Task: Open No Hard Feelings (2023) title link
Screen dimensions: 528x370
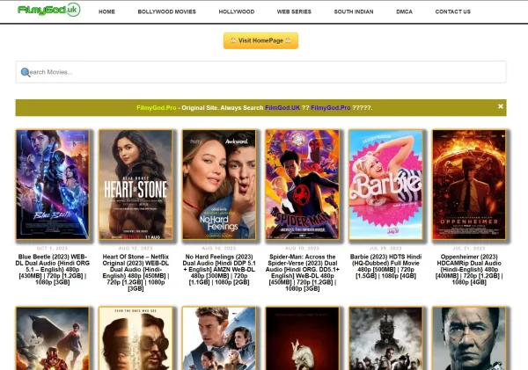Action: [x=219, y=270]
